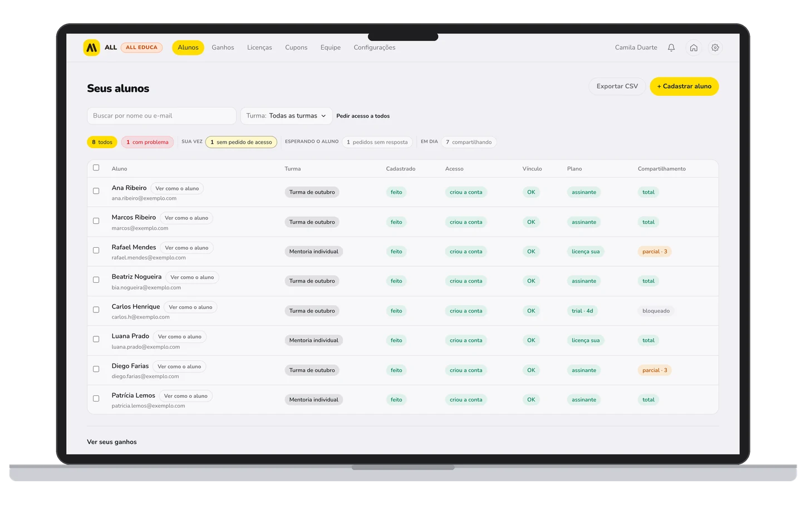Viewport: 806px width, 509px height.
Task: Check the box for Marcos Ribeiro
Action: point(96,221)
